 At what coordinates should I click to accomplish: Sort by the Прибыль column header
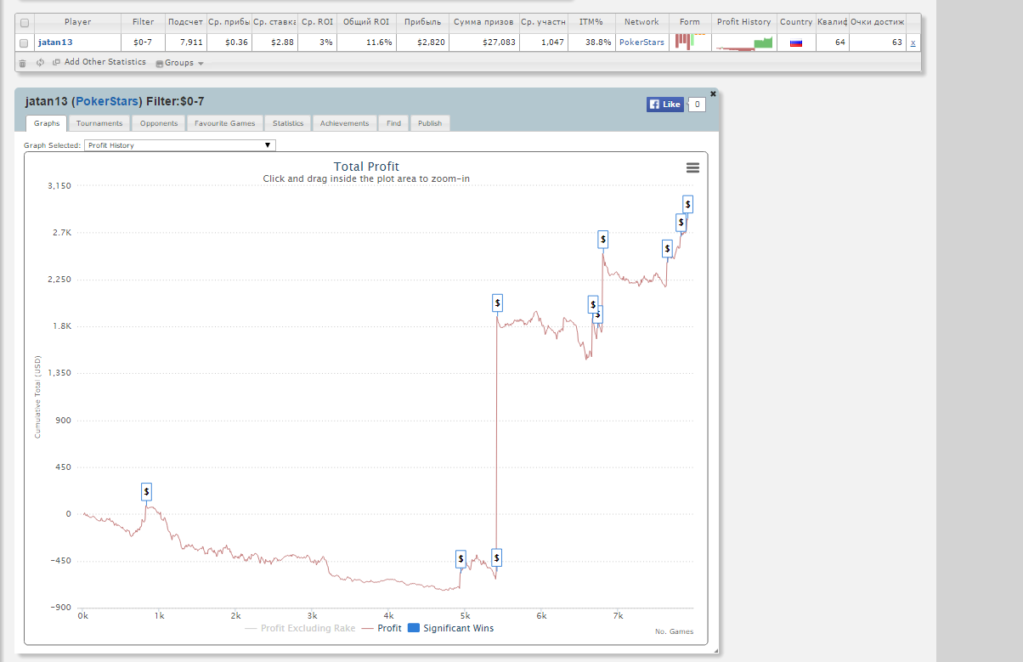422,22
